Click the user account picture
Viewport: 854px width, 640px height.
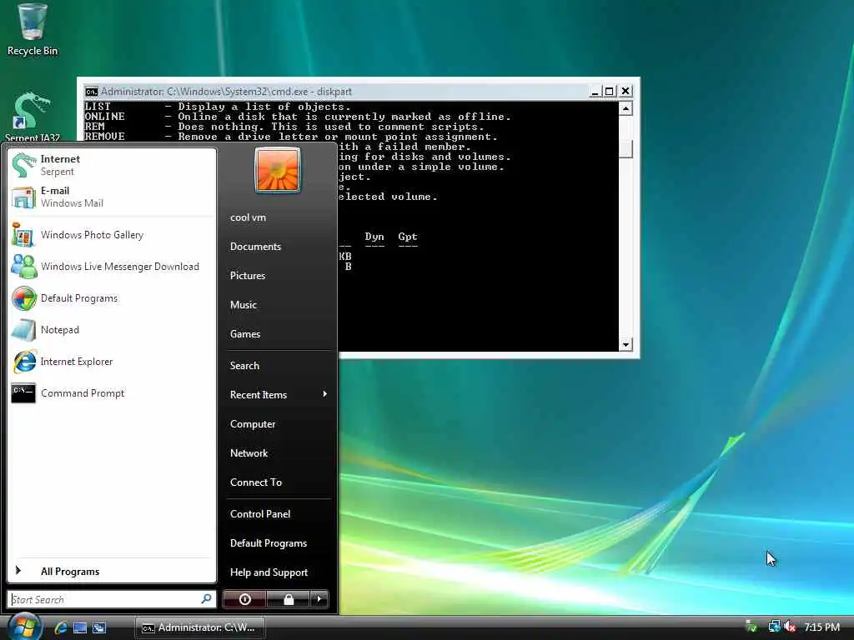[x=277, y=170]
